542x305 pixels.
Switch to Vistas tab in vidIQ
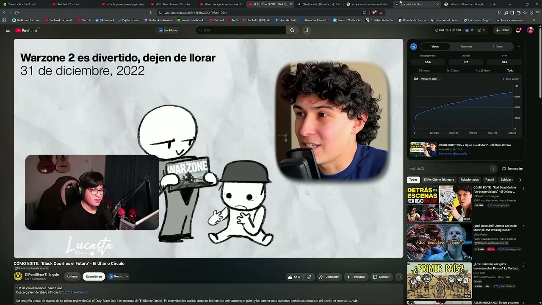tap(435, 47)
